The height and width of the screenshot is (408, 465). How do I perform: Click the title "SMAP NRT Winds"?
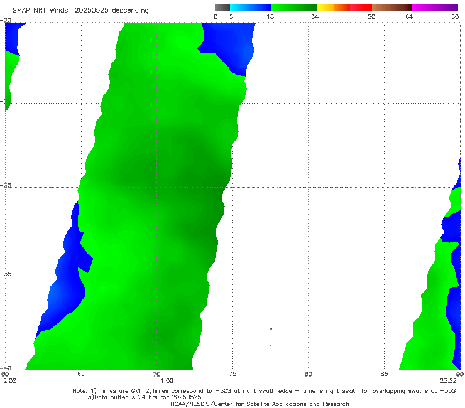point(40,10)
